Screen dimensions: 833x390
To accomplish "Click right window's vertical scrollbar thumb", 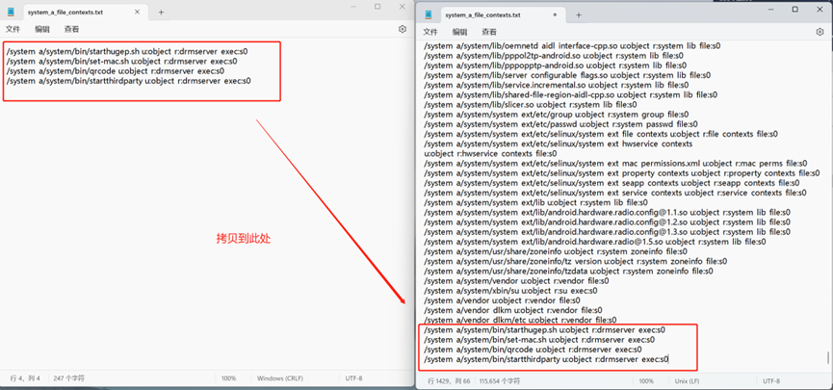I will pyautogui.click(x=827, y=358).
